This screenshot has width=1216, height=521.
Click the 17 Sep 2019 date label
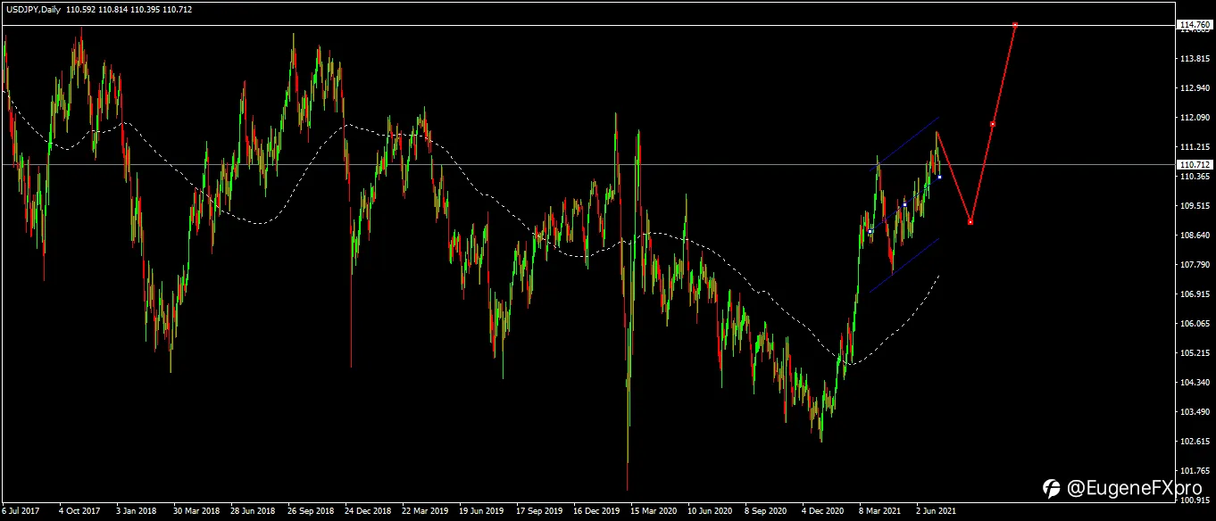(x=539, y=512)
